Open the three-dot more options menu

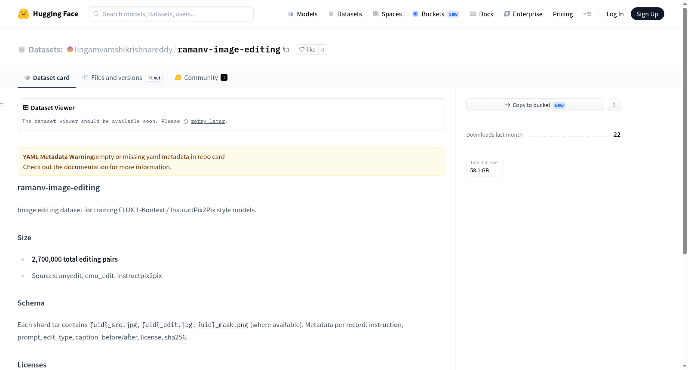point(614,105)
